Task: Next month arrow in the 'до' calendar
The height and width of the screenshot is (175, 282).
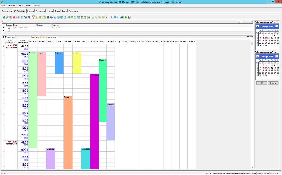Action: [277, 56]
